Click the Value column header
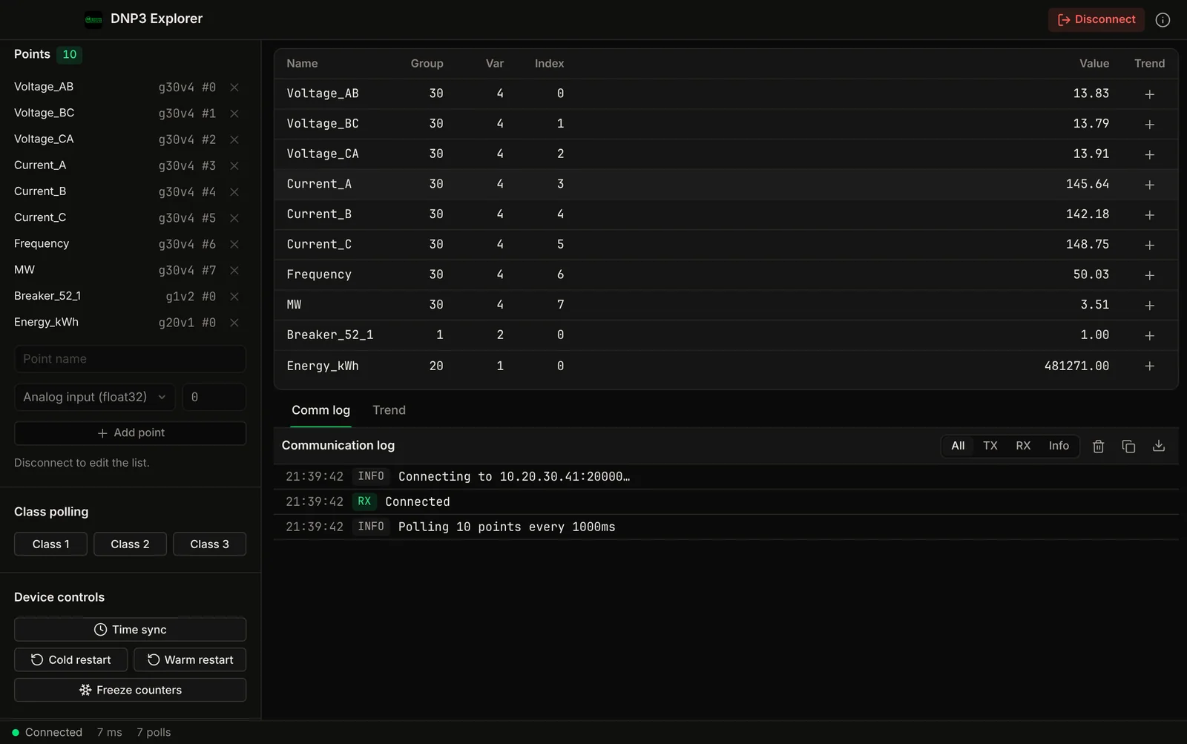Viewport: 1187px width, 744px height. [x=1094, y=64]
